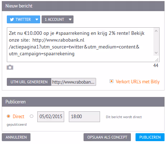Click the textarea scroll up arrow
The image size is (166, 144).
point(156,31)
